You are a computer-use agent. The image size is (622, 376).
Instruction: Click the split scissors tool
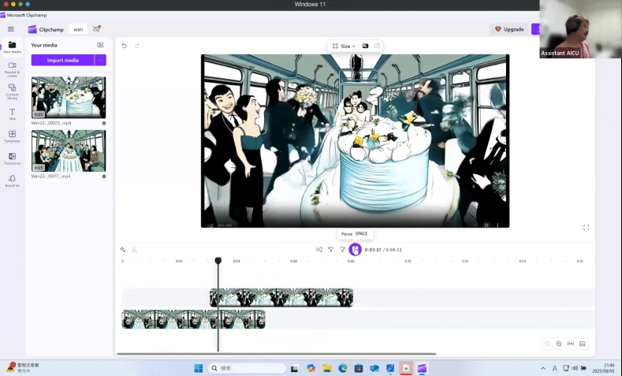135,249
